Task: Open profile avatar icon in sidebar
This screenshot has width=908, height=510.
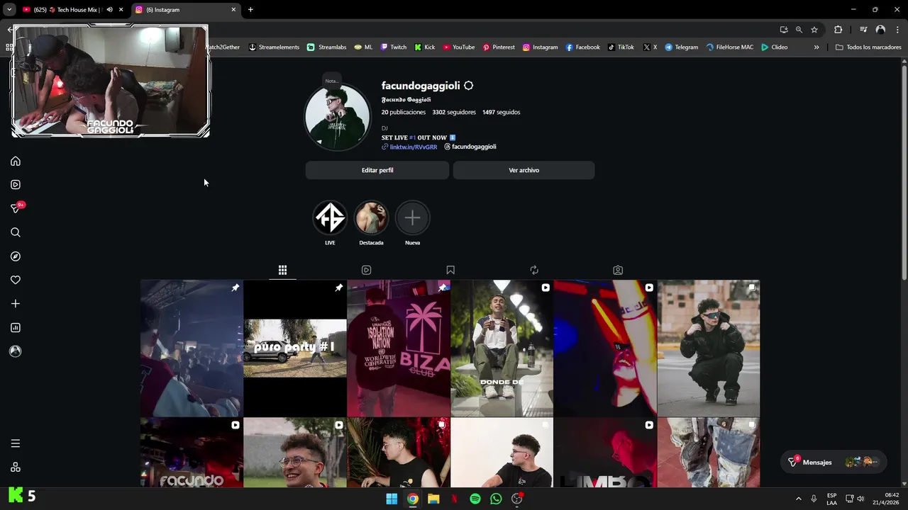Action: tap(16, 351)
